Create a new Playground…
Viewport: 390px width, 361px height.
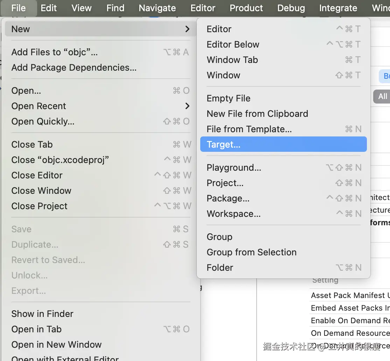pos(234,168)
